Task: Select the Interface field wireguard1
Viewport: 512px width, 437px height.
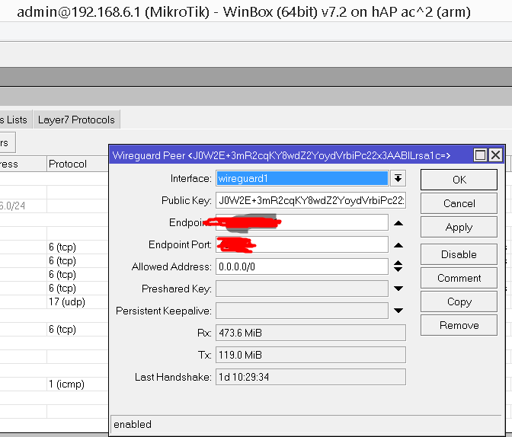Action: pos(302,178)
